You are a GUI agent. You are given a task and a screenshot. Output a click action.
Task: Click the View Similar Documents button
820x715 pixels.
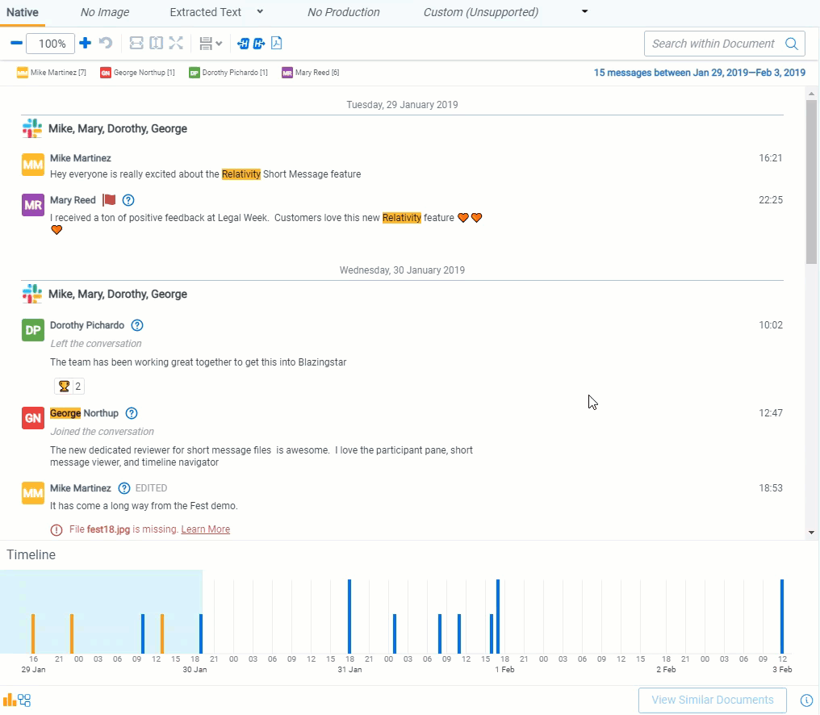[x=712, y=700]
